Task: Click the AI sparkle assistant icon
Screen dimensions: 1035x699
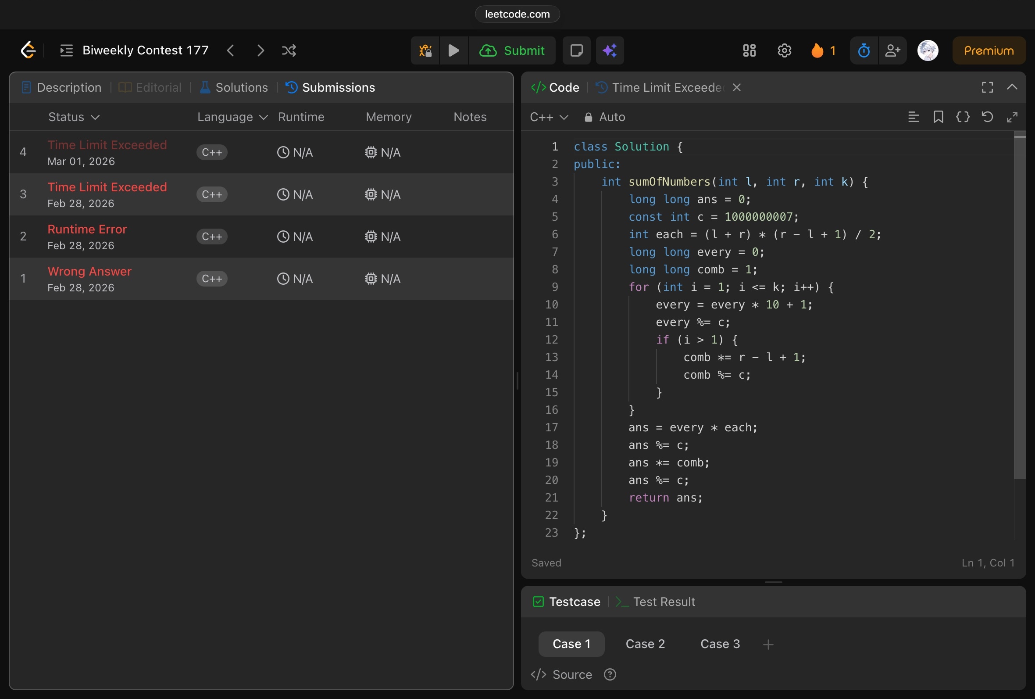Action: click(610, 50)
